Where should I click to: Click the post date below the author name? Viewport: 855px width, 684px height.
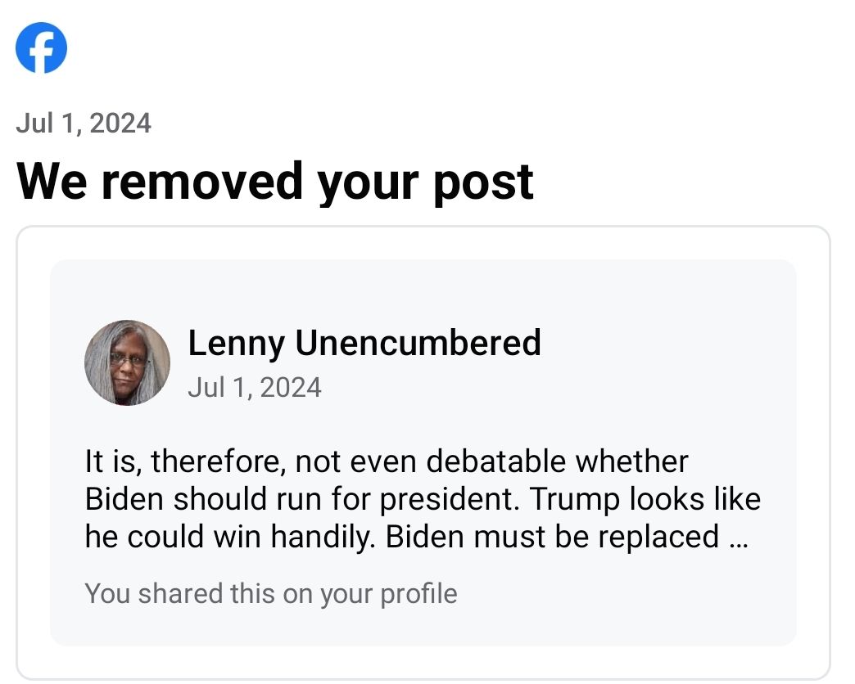click(x=255, y=387)
